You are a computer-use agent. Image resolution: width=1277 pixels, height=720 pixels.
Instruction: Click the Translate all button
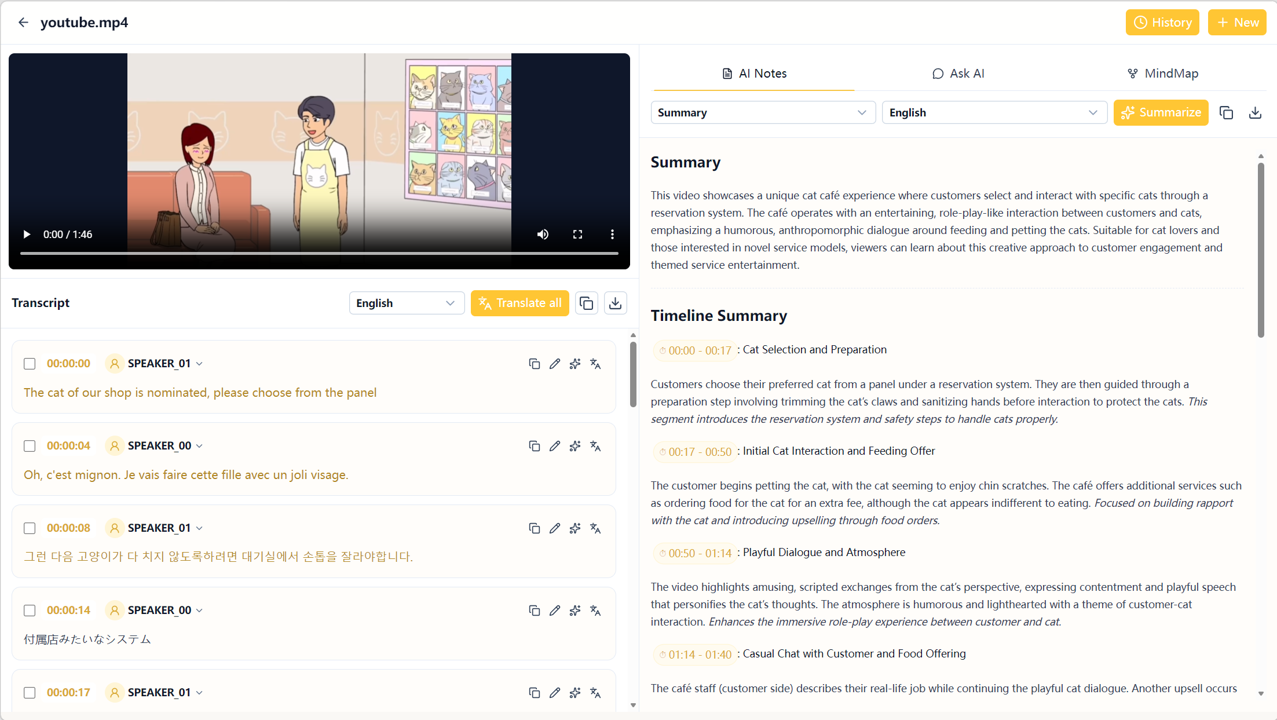[x=520, y=303]
